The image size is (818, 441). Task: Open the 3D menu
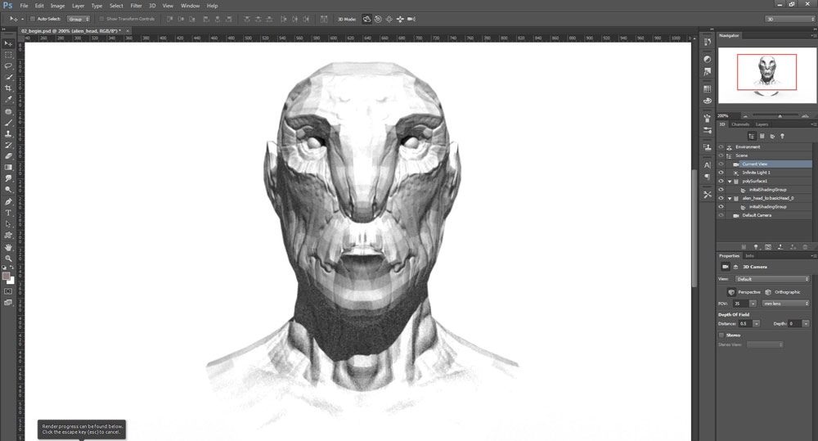pyautogui.click(x=152, y=6)
